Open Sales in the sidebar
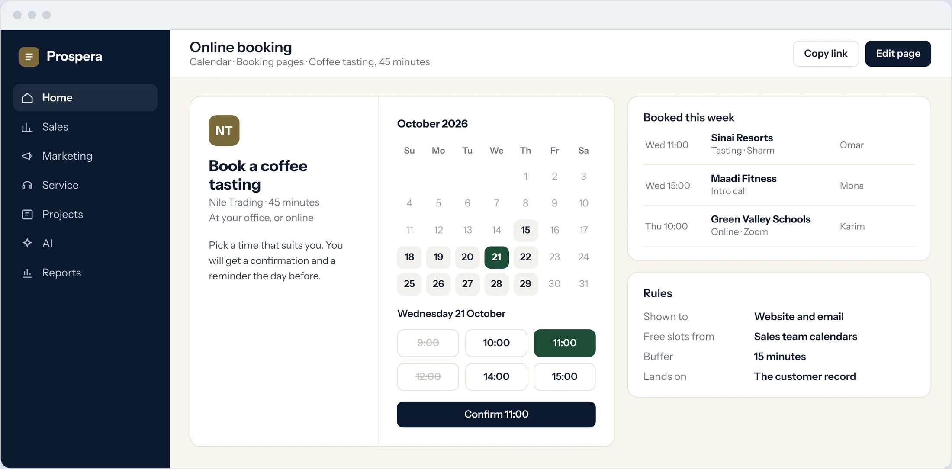Image resolution: width=952 pixels, height=469 pixels. click(x=85, y=127)
